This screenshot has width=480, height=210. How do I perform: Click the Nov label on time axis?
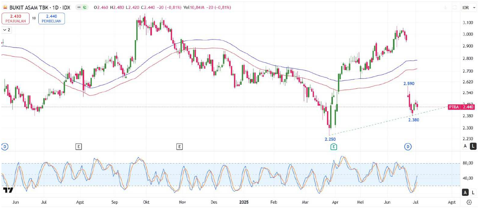tap(182, 202)
